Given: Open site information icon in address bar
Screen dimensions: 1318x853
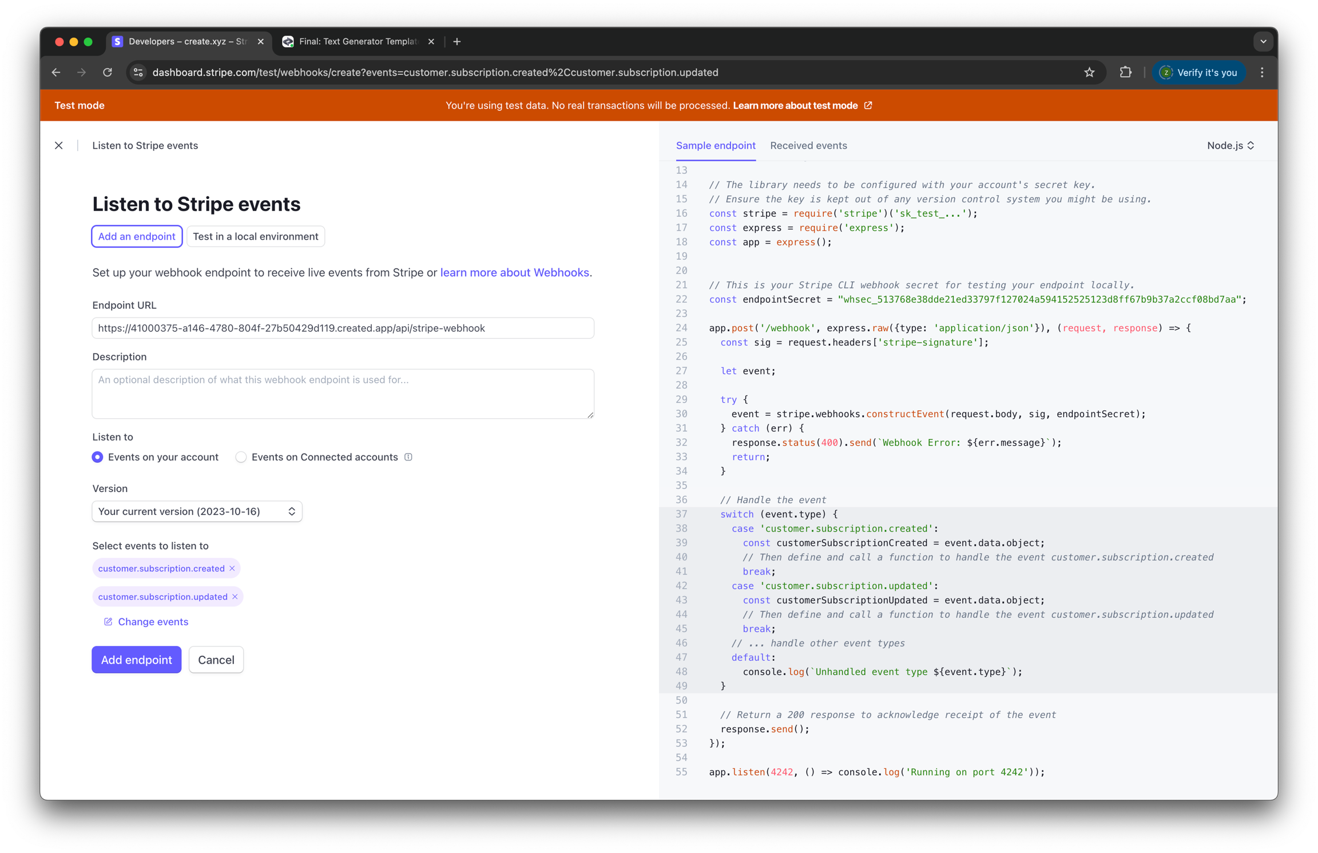Looking at the screenshot, I should pos(138,72).
